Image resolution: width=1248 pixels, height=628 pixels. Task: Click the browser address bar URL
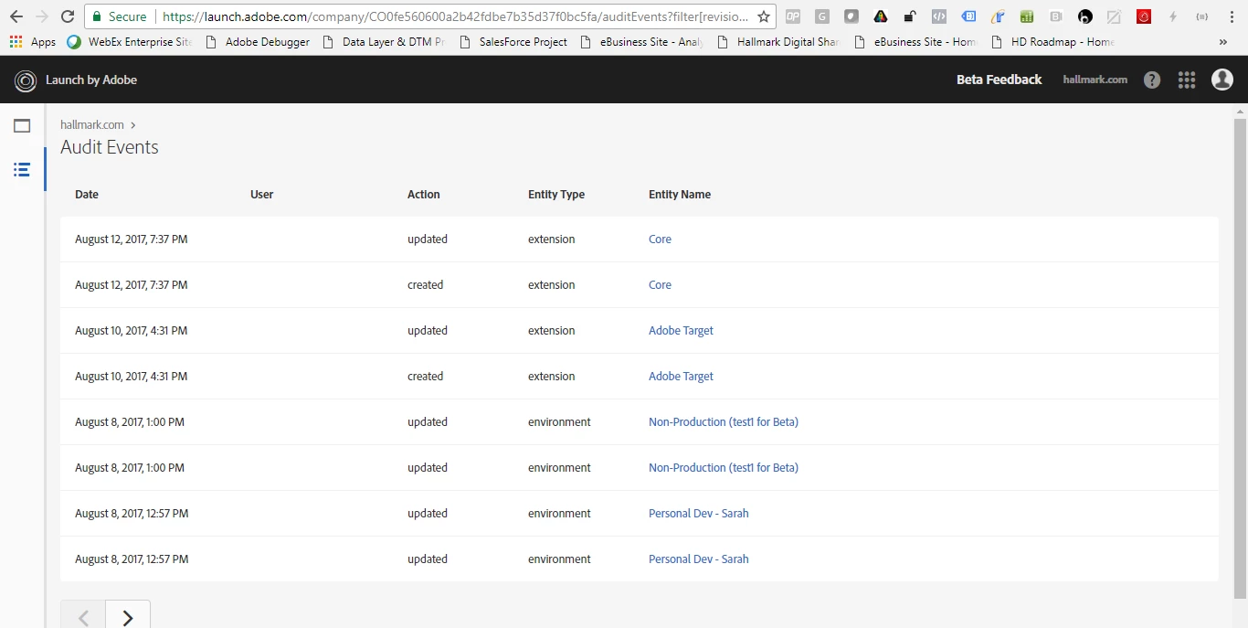coord(455,16)
